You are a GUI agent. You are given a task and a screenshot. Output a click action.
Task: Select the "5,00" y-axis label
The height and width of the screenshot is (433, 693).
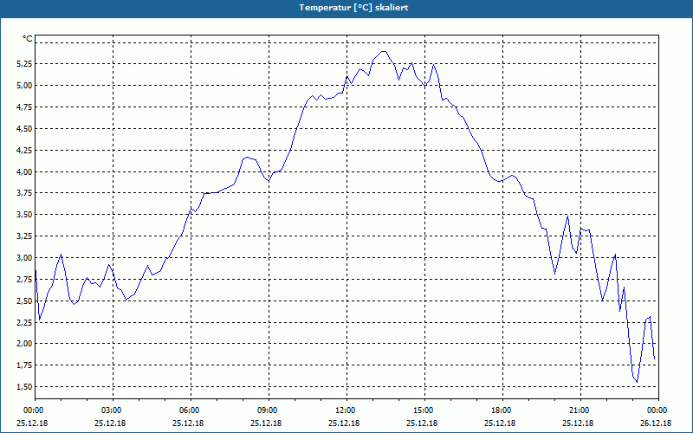click(x=24, y=85)
